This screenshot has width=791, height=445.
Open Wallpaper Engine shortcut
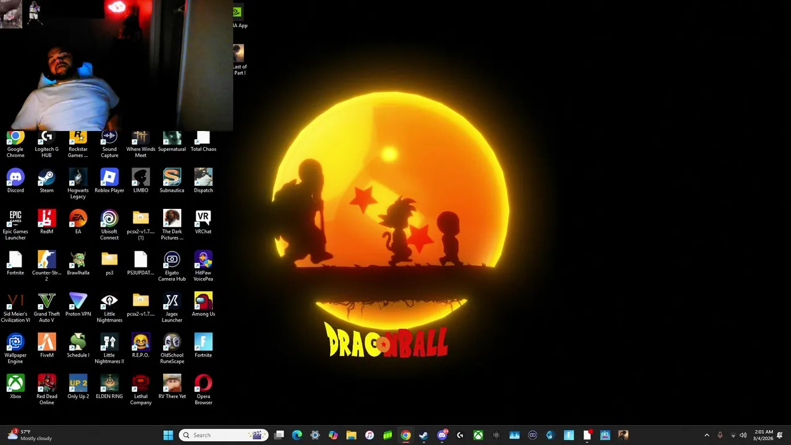click(x=15, y=349)
